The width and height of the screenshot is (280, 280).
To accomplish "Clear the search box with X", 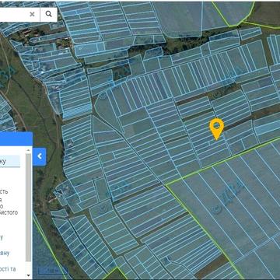I will [32, 14].
